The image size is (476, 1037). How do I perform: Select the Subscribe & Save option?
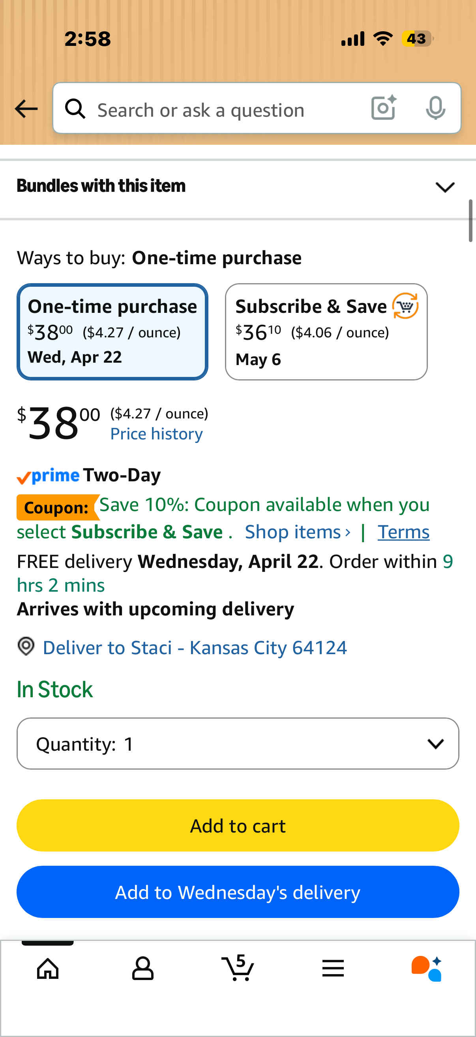click(x=326, y=332)
